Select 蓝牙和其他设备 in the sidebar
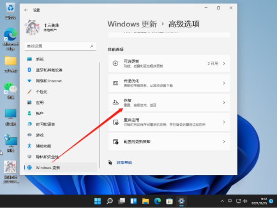The width and height of the screenshot is (277, 208). [49, 70]
